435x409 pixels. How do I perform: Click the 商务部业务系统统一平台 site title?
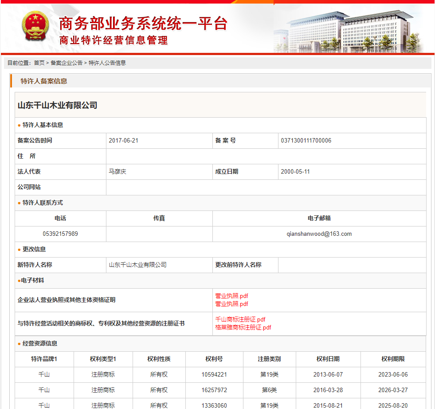(143, 24)
